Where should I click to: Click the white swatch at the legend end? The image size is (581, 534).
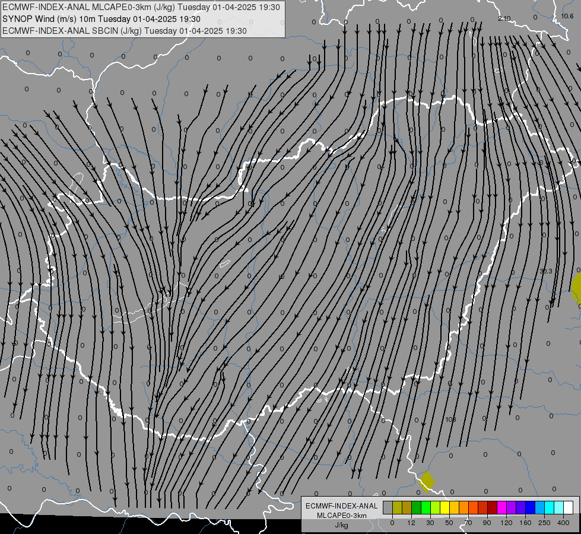pos(569,507)
